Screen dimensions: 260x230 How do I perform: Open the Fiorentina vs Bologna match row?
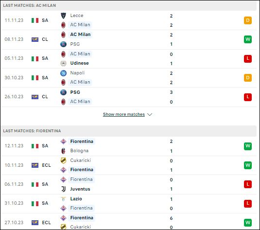129,146
